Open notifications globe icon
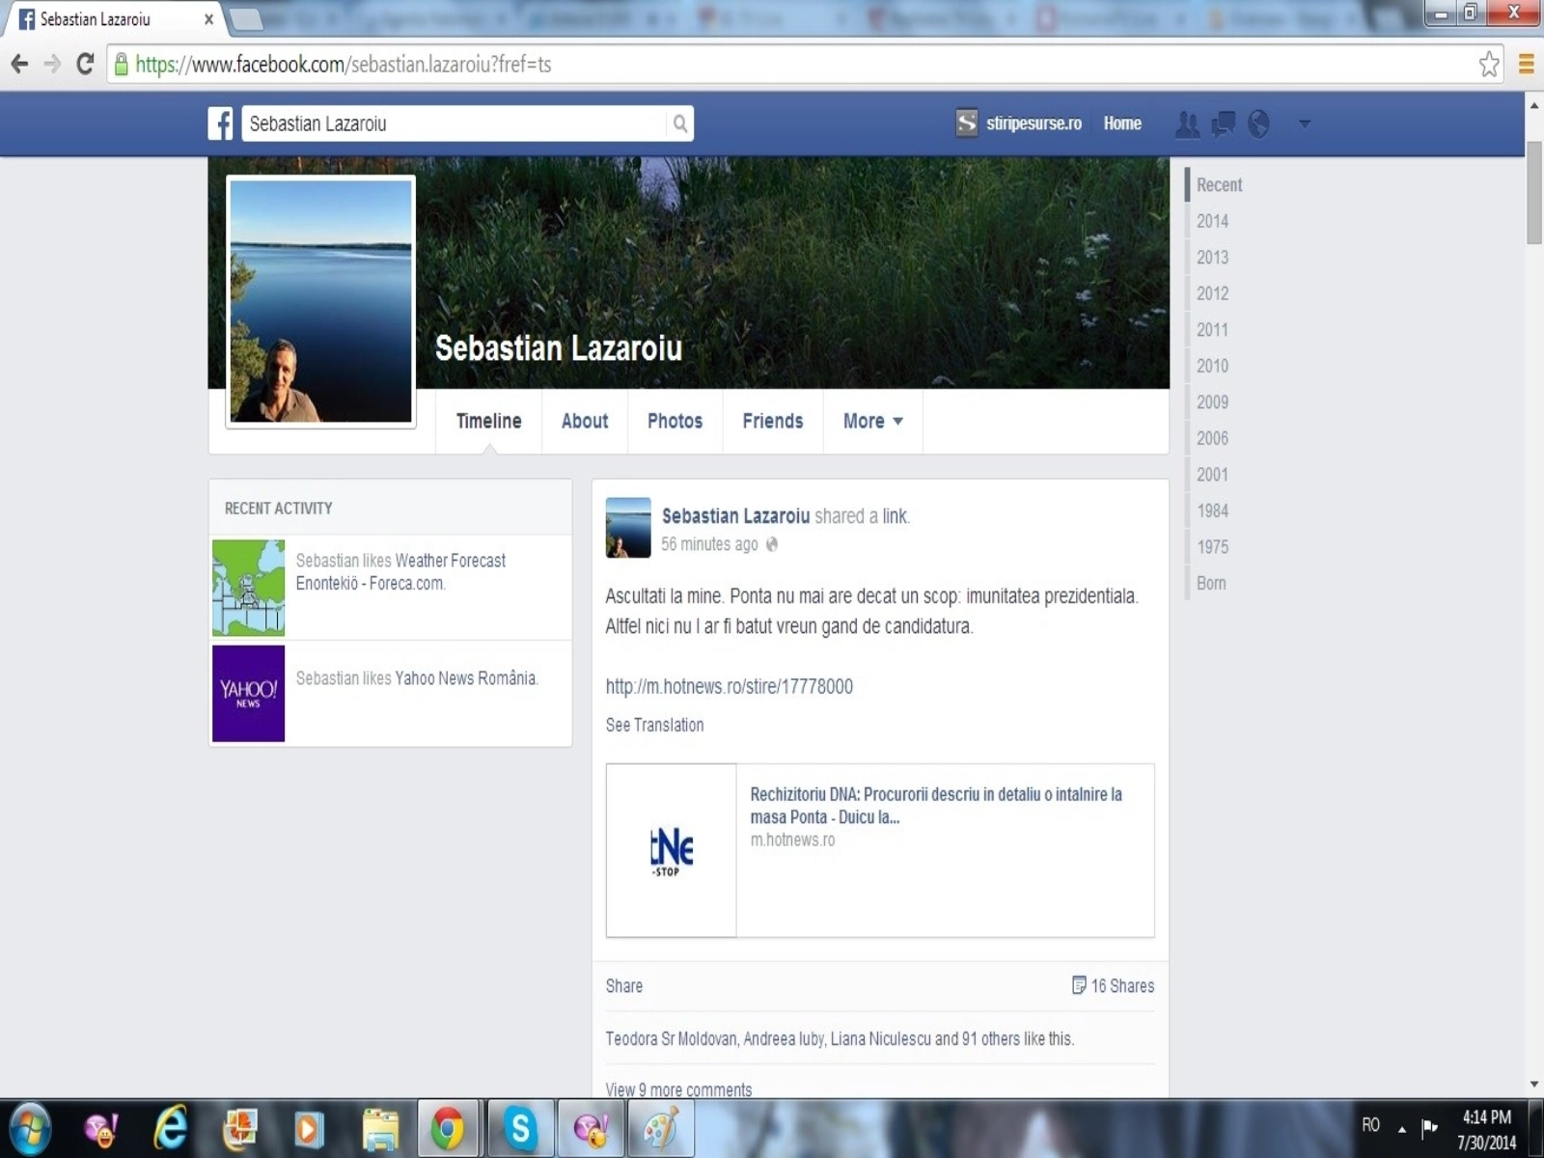The height and width of the screenshot is (1158, 1544). 1258,124
